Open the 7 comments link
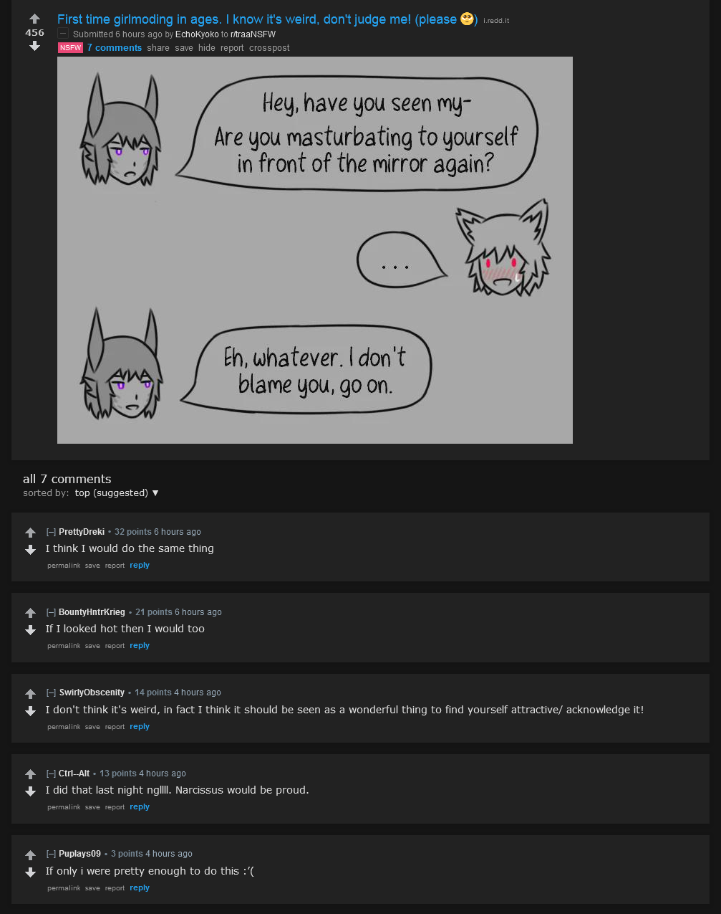The width and height of the screenshot is (721, 914). [115, 48]
